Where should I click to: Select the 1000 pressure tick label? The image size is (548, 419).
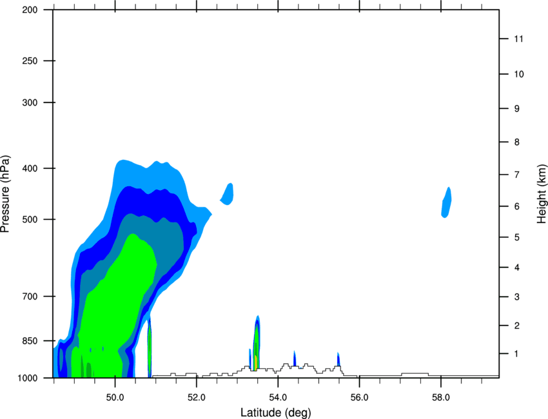tap(28, 378)
